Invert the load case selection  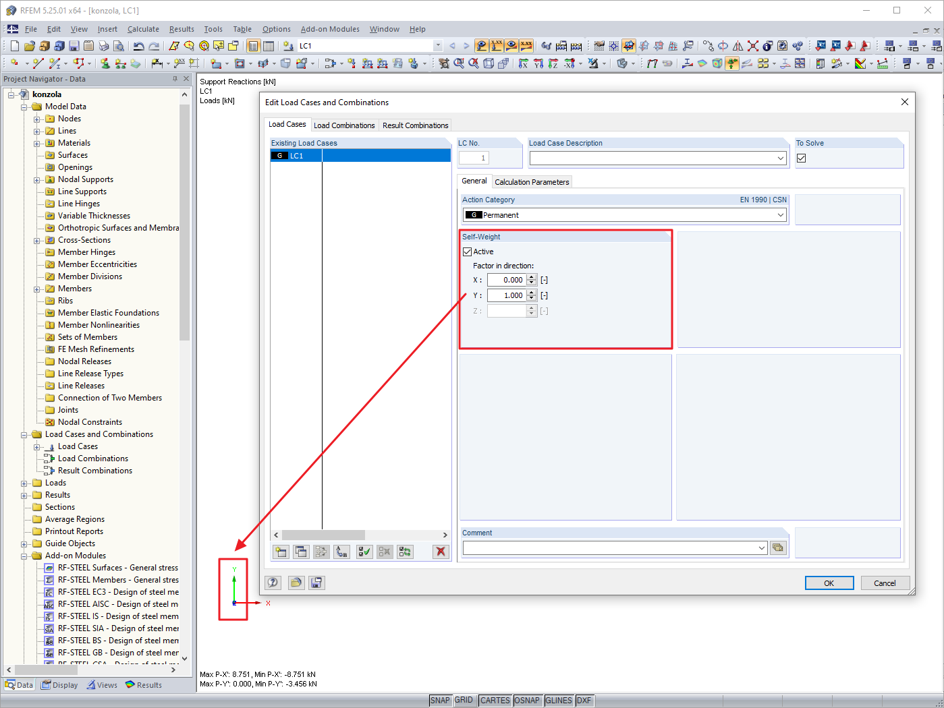click(405, 552)
